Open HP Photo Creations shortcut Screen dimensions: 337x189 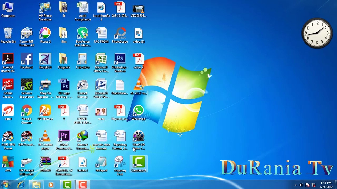(45, 12)
